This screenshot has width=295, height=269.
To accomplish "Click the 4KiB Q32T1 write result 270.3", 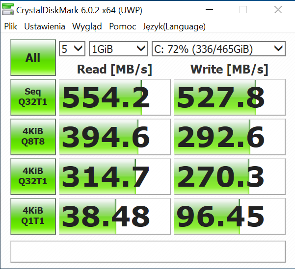I will tap(230, 176).
